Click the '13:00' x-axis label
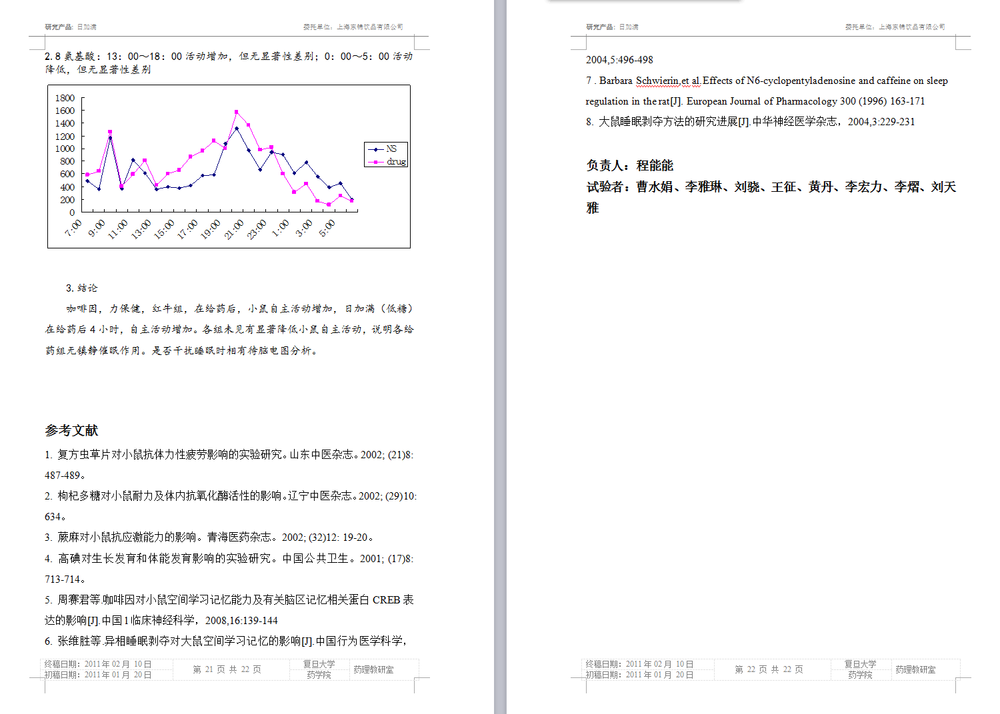Screen dimensions: 1000x714 [x=141, y=229]
